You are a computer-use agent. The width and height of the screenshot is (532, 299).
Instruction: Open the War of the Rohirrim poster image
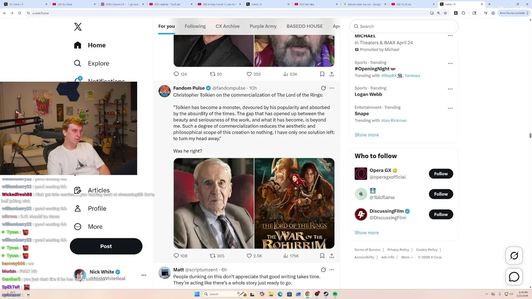pyautogui.click(x=294, y=203)
